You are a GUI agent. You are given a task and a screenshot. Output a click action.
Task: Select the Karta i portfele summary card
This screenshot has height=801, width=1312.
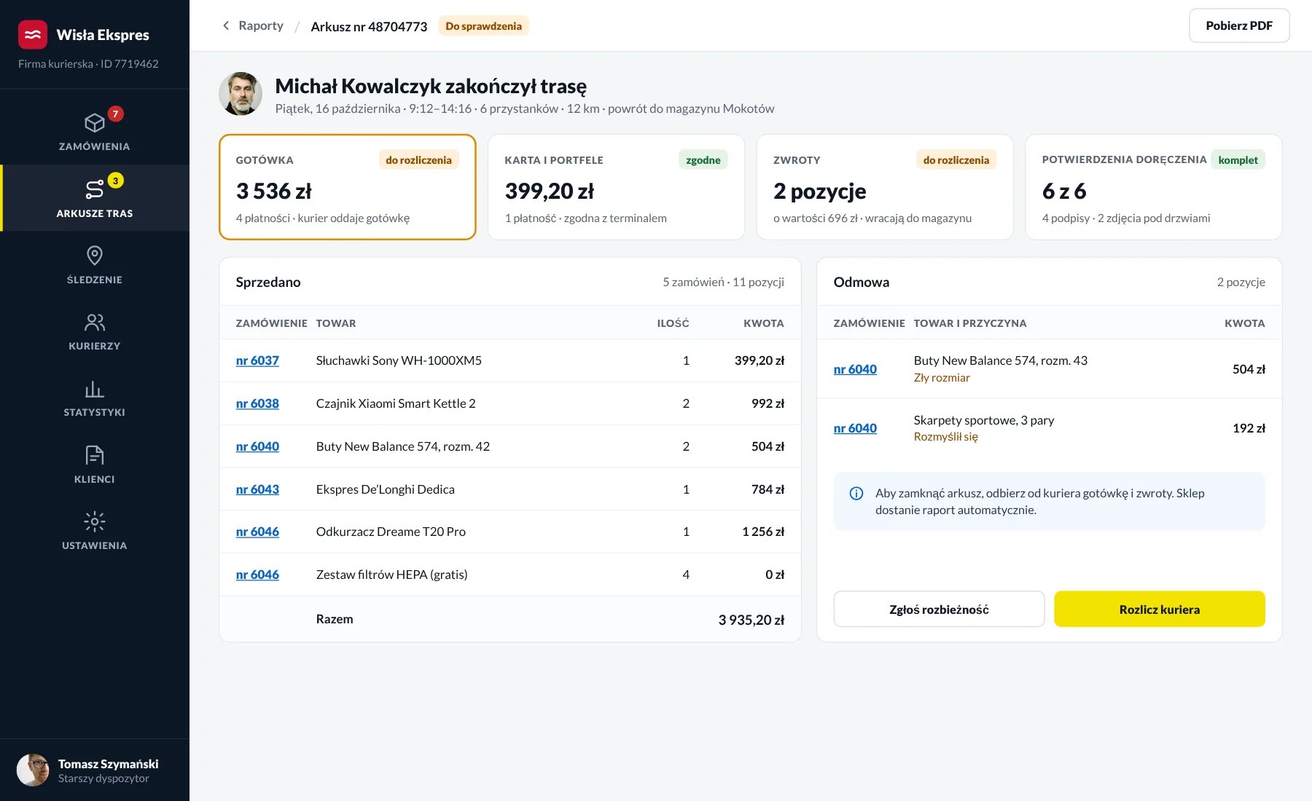tap(616, 187)
